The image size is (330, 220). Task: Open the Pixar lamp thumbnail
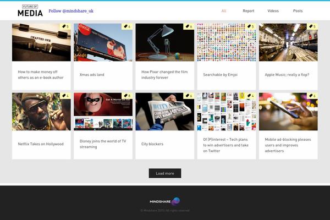point(165,42)
